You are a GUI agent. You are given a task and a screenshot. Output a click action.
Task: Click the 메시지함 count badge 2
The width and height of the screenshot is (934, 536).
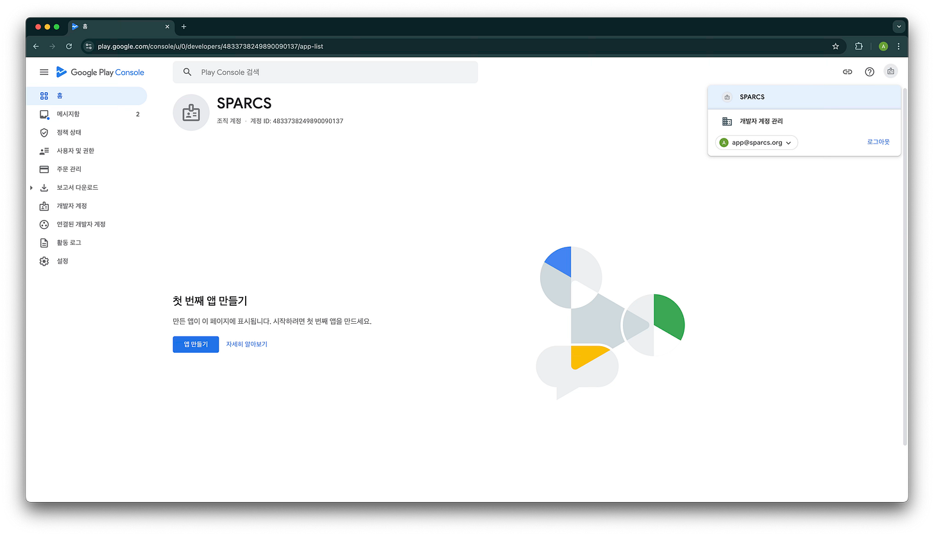(137, 114)
